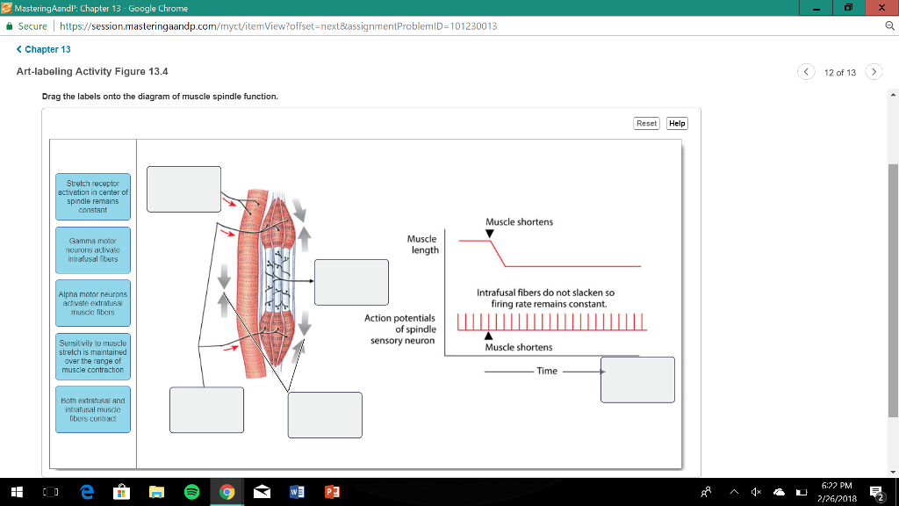The height and width of the screenshot is (506, 899).
Task: Click the Reset button on the activity
Action: [646, 123]
